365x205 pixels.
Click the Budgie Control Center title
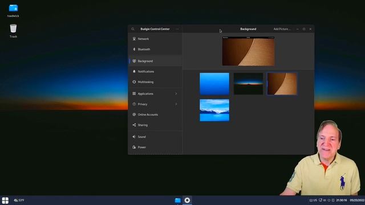pyautogui.click(x=155, y=29)
